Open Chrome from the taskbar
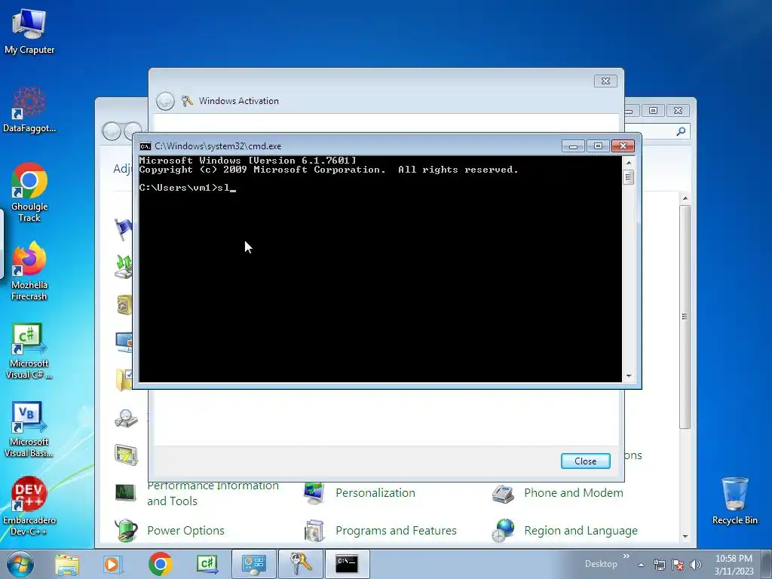This screenshot has width=772, height=579. 160,564
